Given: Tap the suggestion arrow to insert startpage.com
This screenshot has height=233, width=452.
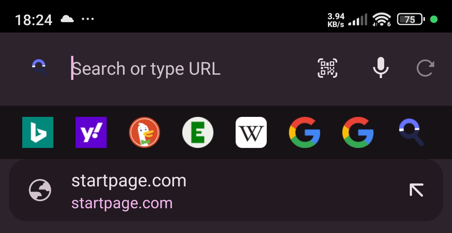Looking at the screenshot, I should [416, 190].
